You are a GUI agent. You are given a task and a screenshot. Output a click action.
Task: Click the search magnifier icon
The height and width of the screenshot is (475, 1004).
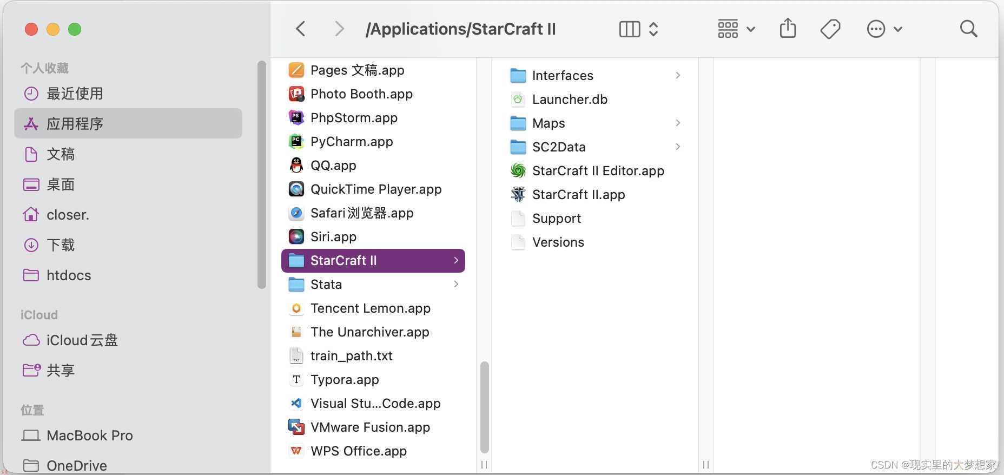coord(968,29)
